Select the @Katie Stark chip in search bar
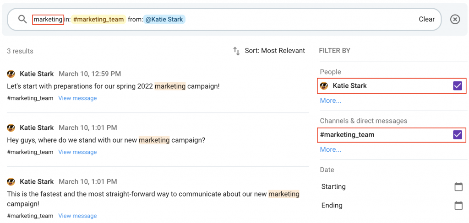The image size is (469, 223). coord(164,19)
